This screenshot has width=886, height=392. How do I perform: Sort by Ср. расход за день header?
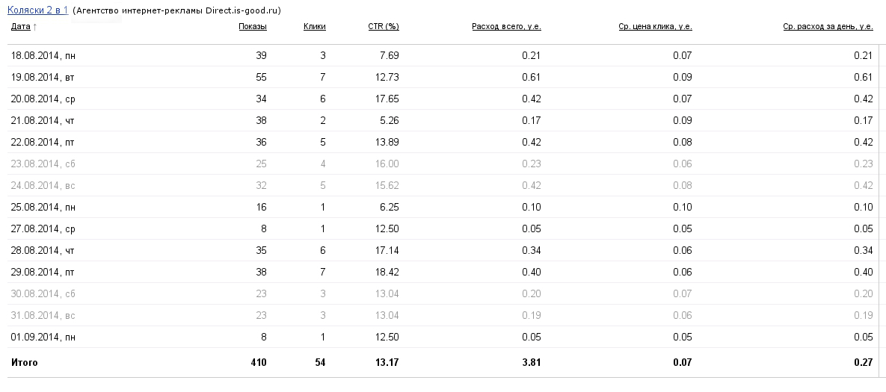tap(828, 26)
